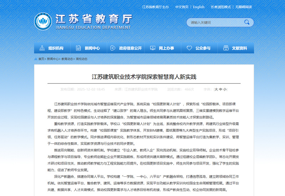
Task: Click the 公众参与 heart icon
Action: click(189, 48)
